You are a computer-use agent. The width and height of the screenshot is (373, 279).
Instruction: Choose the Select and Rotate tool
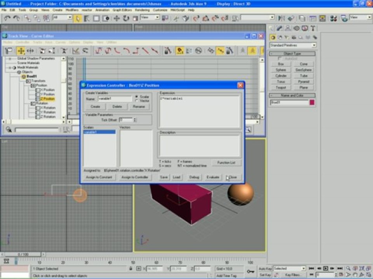(x=126, y=18)
